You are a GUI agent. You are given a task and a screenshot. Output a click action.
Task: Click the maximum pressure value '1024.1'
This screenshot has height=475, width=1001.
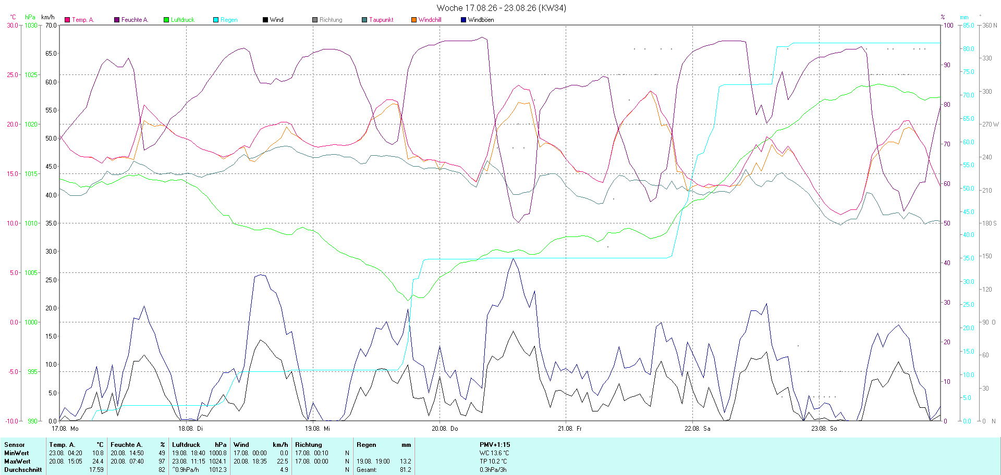point(218,461)
